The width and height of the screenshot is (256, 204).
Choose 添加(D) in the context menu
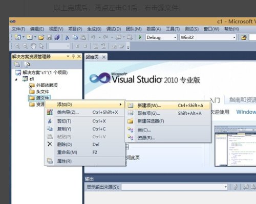pyautogui.click(x=84, y=105)
